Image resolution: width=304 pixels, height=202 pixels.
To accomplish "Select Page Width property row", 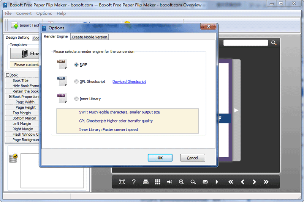I will [x=22, y=102].
